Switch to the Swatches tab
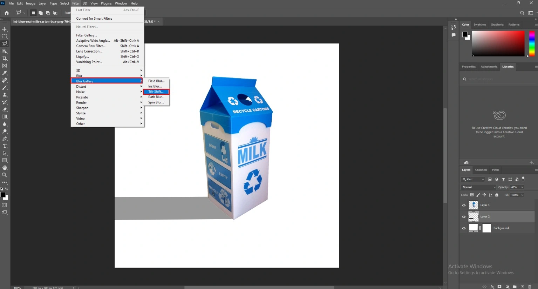The height and width of the screenshot is (289, 538). click(480, 25)
